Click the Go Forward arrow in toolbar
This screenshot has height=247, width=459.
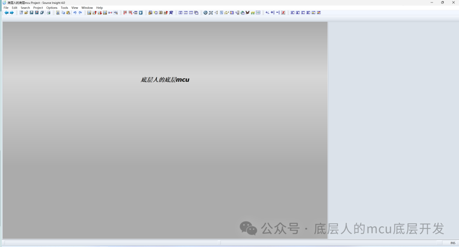point(11,13)
